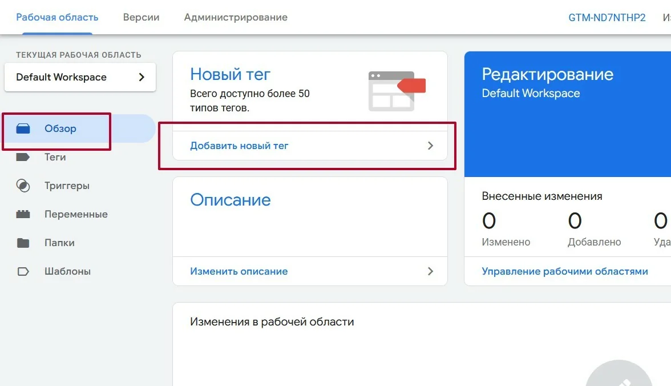Click Всего доступно более 50 text
Viewport: 671px width, 386px height.
250,94
